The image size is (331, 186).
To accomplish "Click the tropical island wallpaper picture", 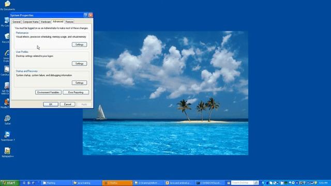I will [165, 93].
